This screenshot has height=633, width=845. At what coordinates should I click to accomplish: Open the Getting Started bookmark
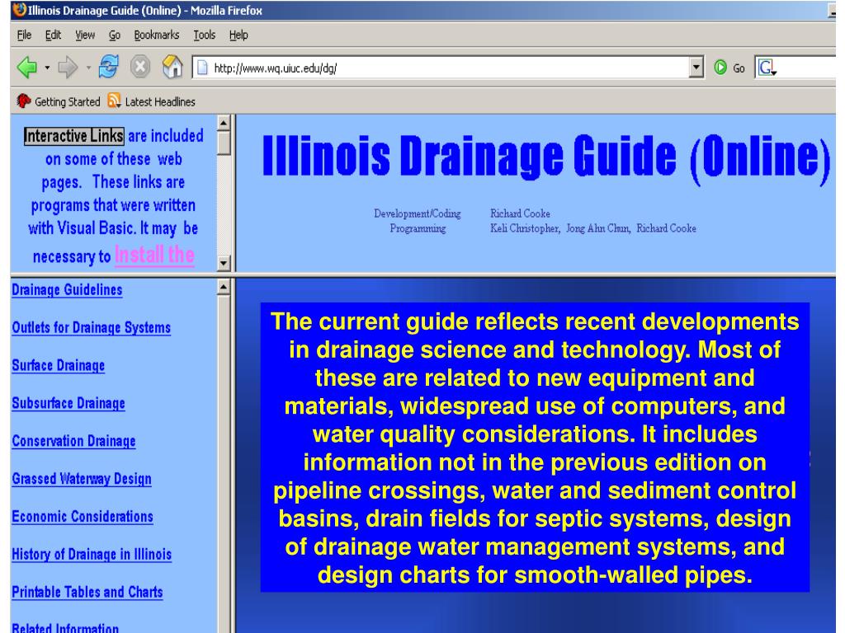59,101
